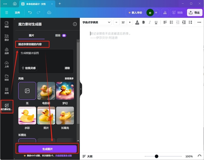Open the text color picker in the toolbar
Viewport: 204px width, 160px height.
click(x=137, y=22)
